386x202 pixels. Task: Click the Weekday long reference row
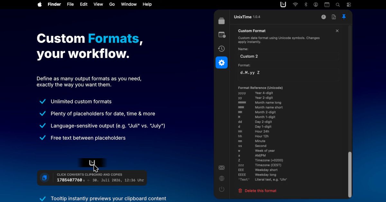(x=257, y=175)
